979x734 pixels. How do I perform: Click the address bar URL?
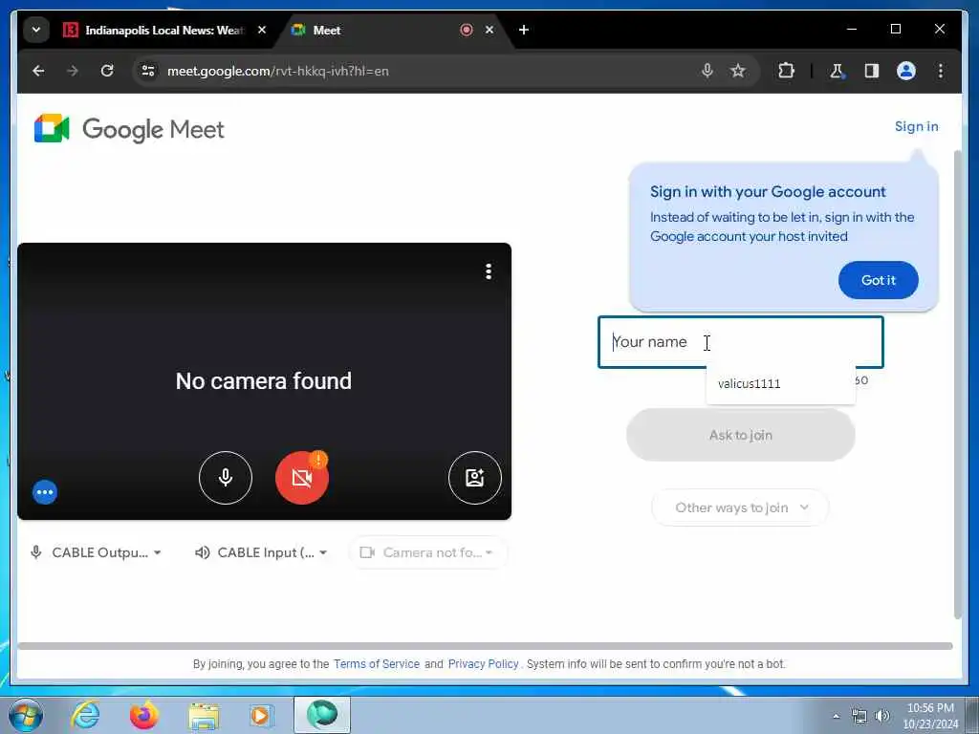[x=278, y=71]
